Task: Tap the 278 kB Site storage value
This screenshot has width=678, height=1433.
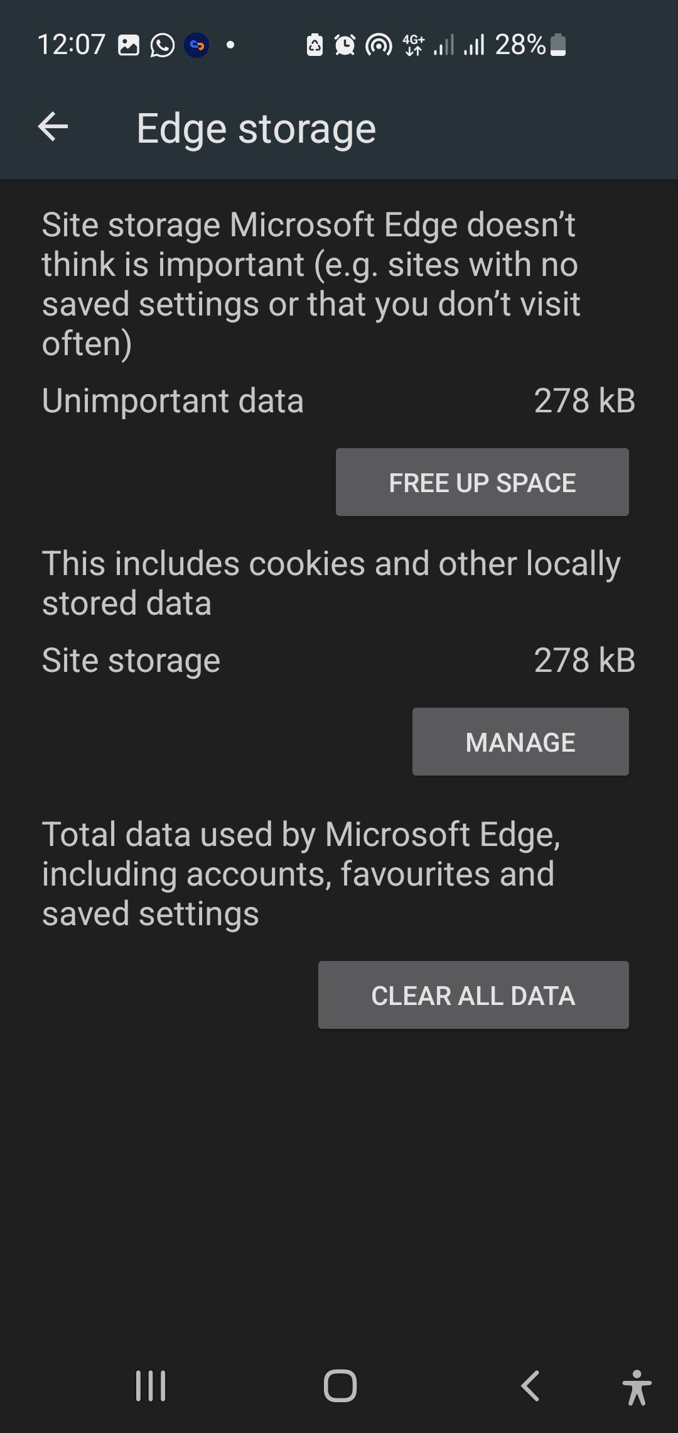Action: (584, 661)
